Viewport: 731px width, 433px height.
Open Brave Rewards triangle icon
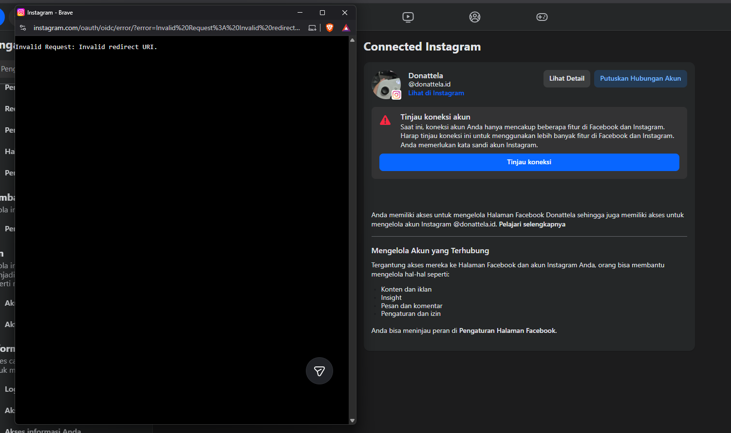point(346,28)
